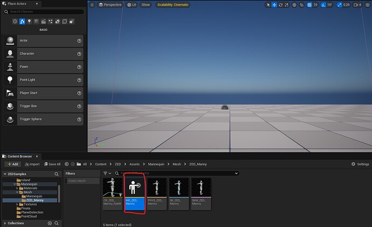Image resolution: width=372 pixels, height=227 pixels.
Task: Toggle grid snapping in viewport
Action: (309, 5)
